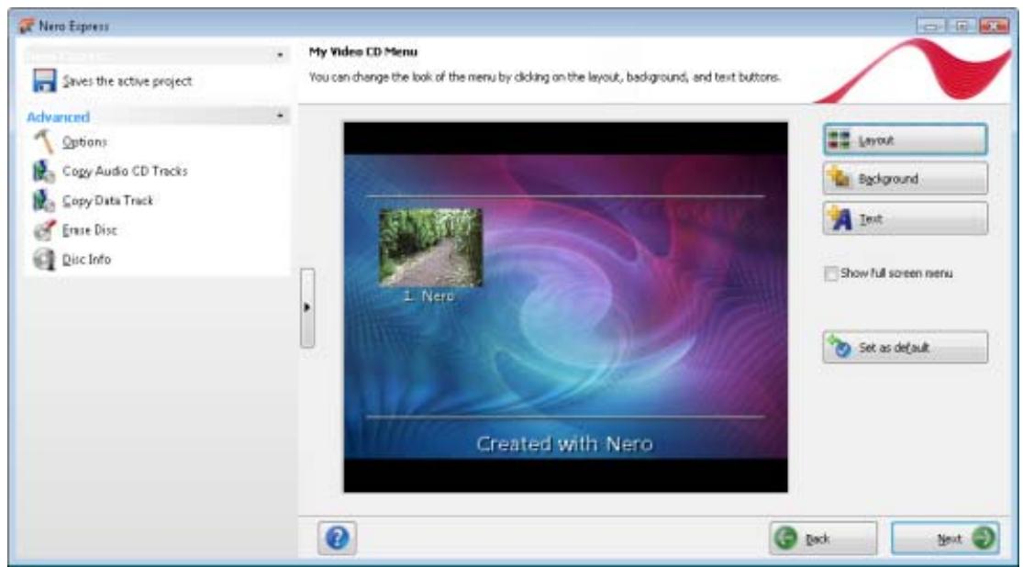Click the Erase Disc icon

(44, 229)
